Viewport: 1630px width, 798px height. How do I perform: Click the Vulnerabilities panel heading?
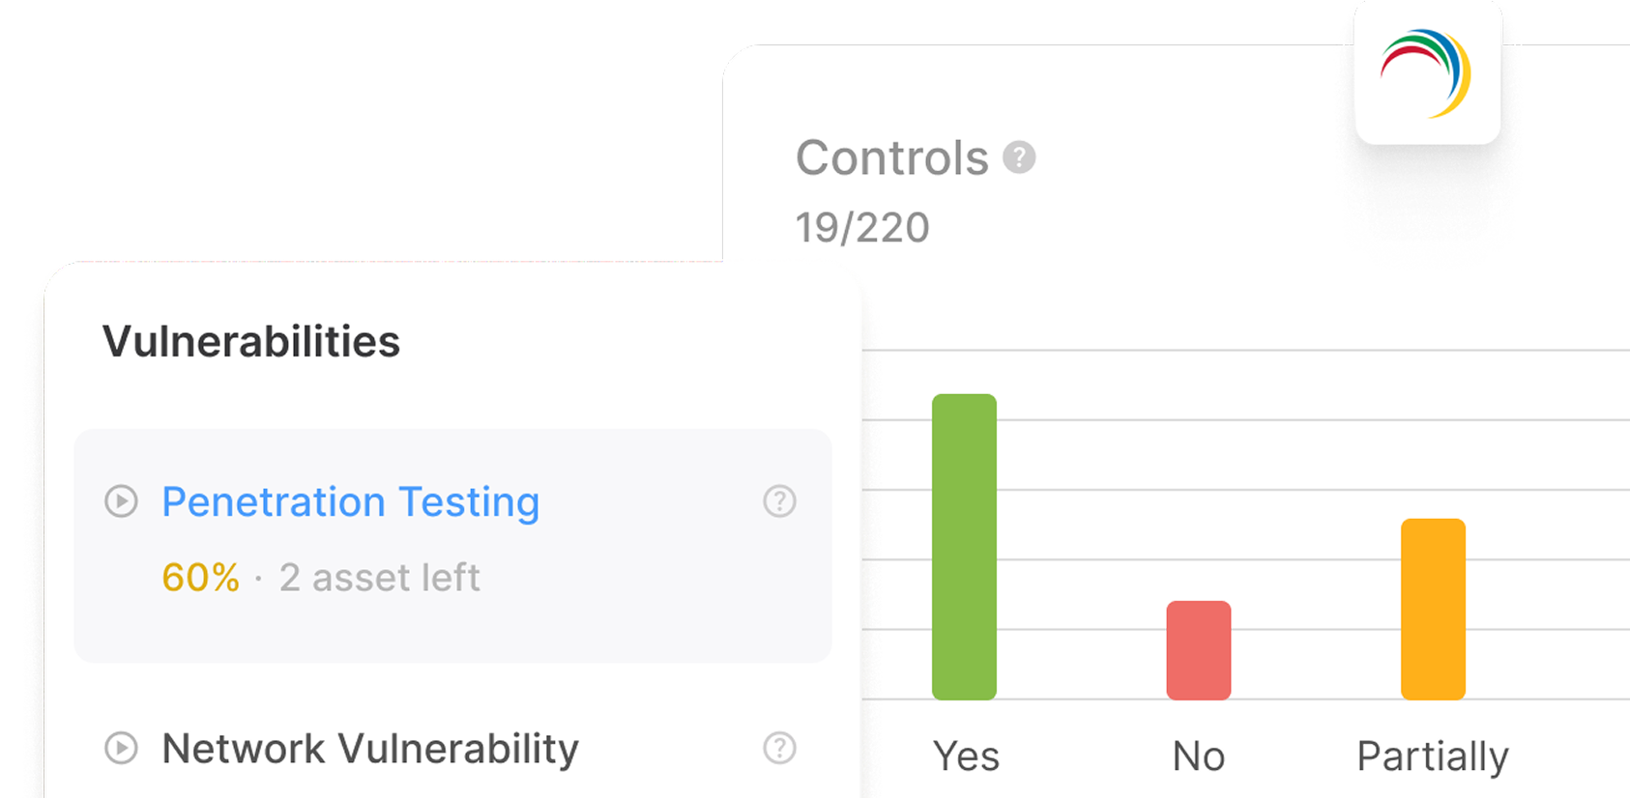[251, 341]
